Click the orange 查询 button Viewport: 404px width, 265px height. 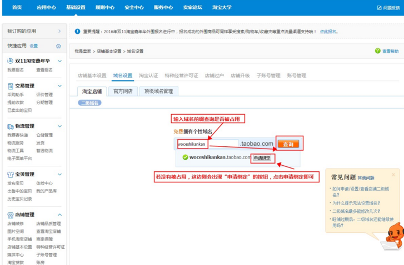[x=288, y=144]
